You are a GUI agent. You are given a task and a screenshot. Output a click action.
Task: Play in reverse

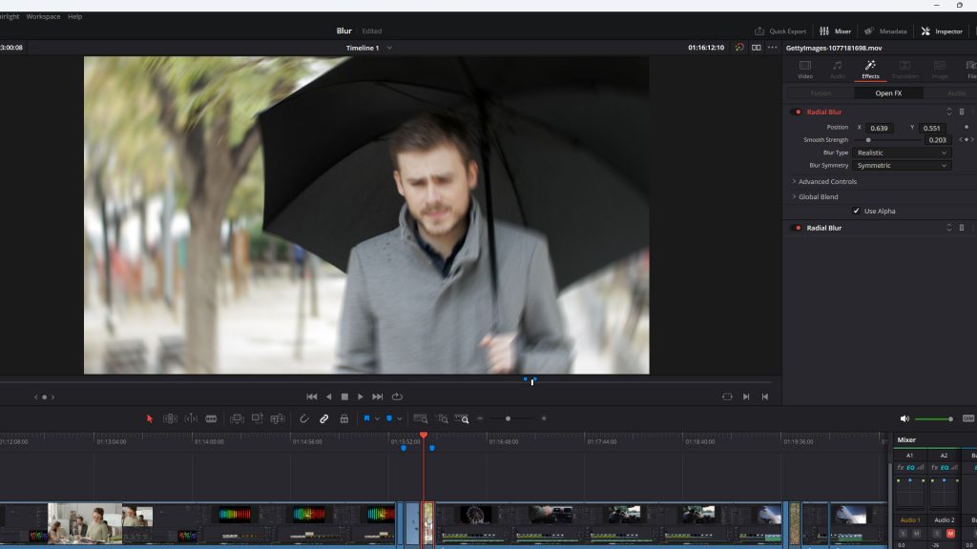click(x=329, y=396)
